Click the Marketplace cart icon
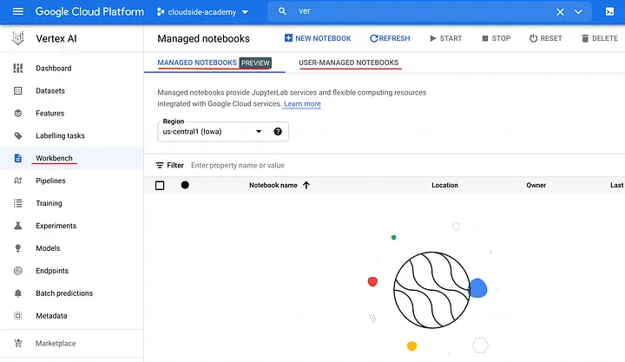The width and height of the screenshot is (625, 362). coord(18,343)
